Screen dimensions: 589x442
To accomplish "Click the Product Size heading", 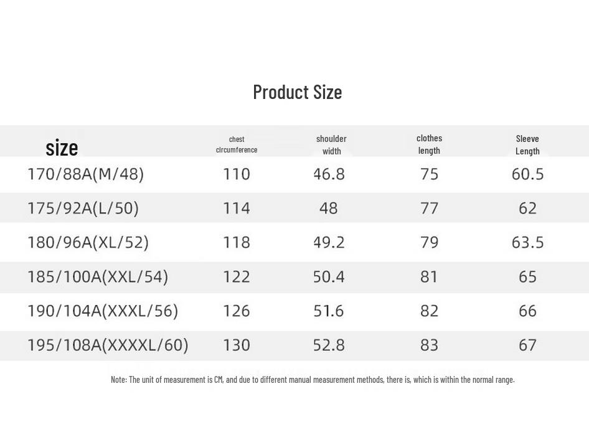I will [297, 92].
